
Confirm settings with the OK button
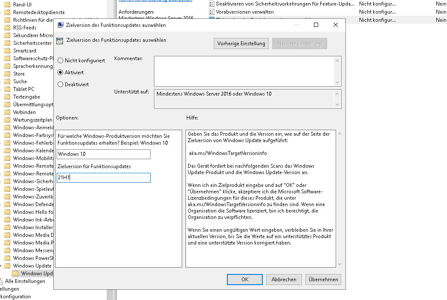point(244,279)
